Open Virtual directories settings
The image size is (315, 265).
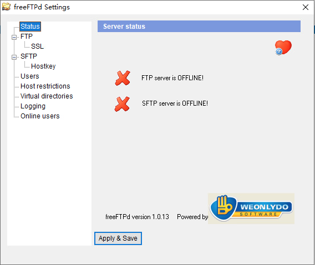[47, 96]
